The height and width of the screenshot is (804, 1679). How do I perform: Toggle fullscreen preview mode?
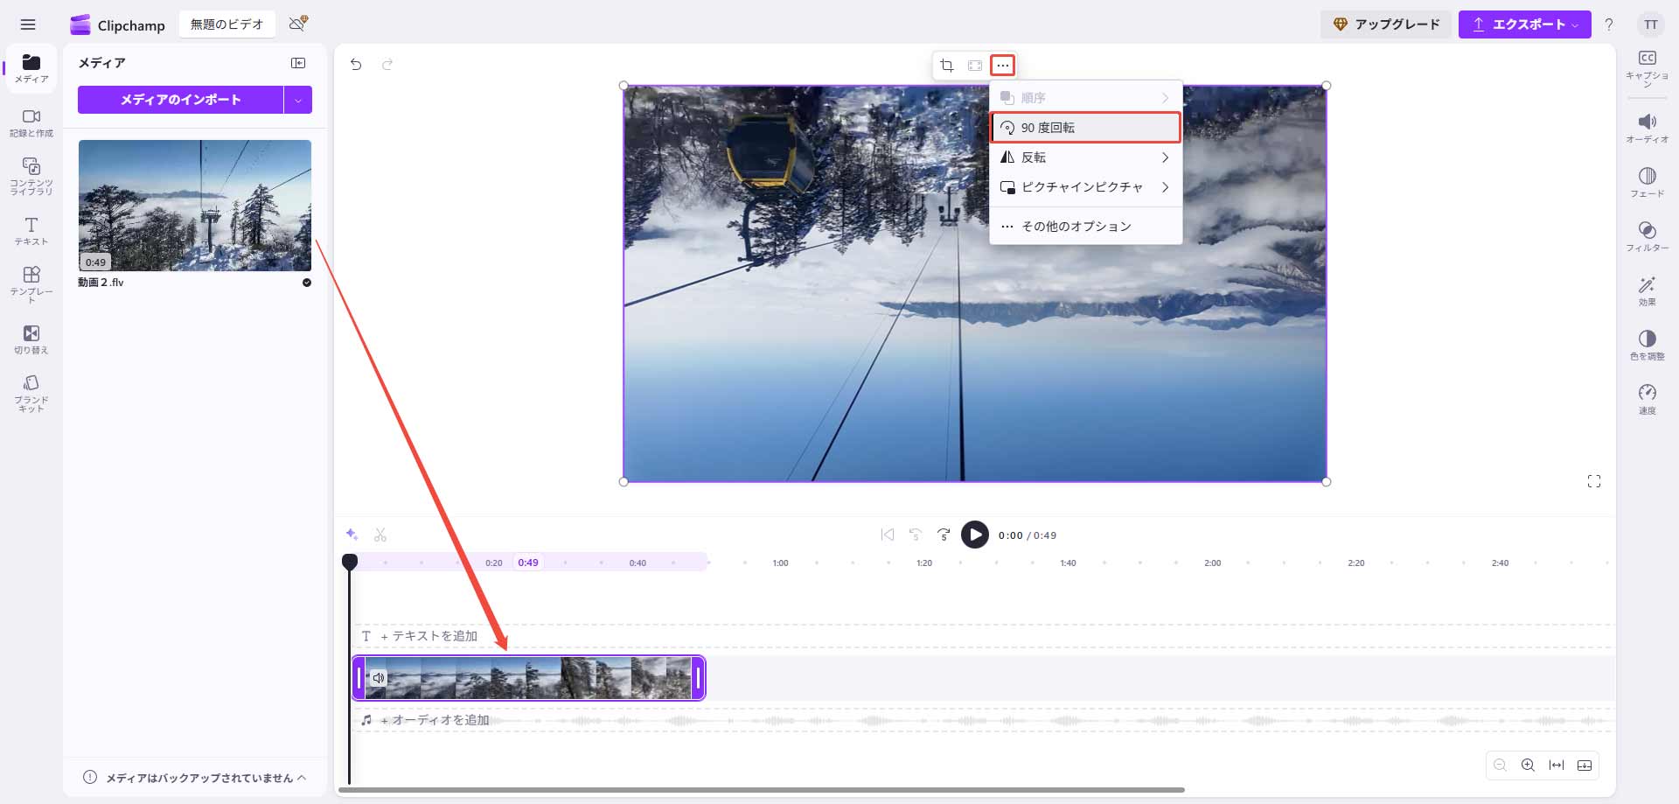[1594, 480]
